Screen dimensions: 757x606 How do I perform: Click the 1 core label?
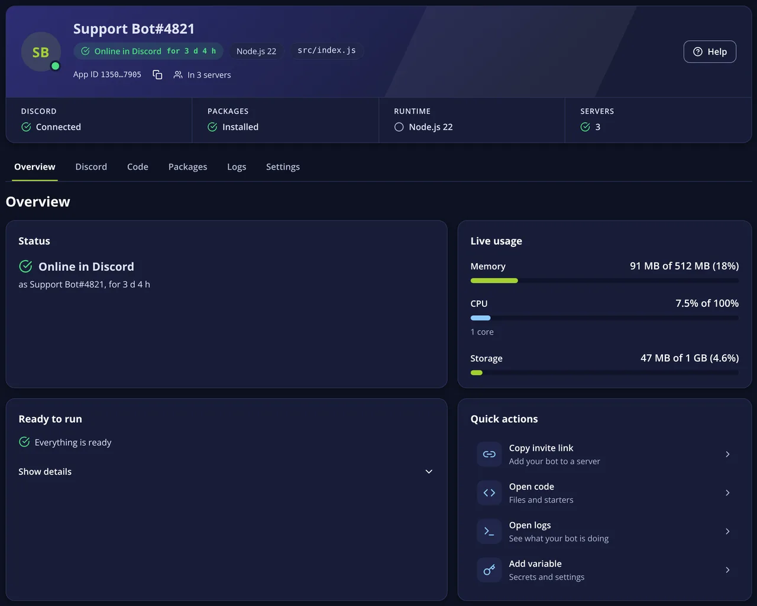click(482, 332)
